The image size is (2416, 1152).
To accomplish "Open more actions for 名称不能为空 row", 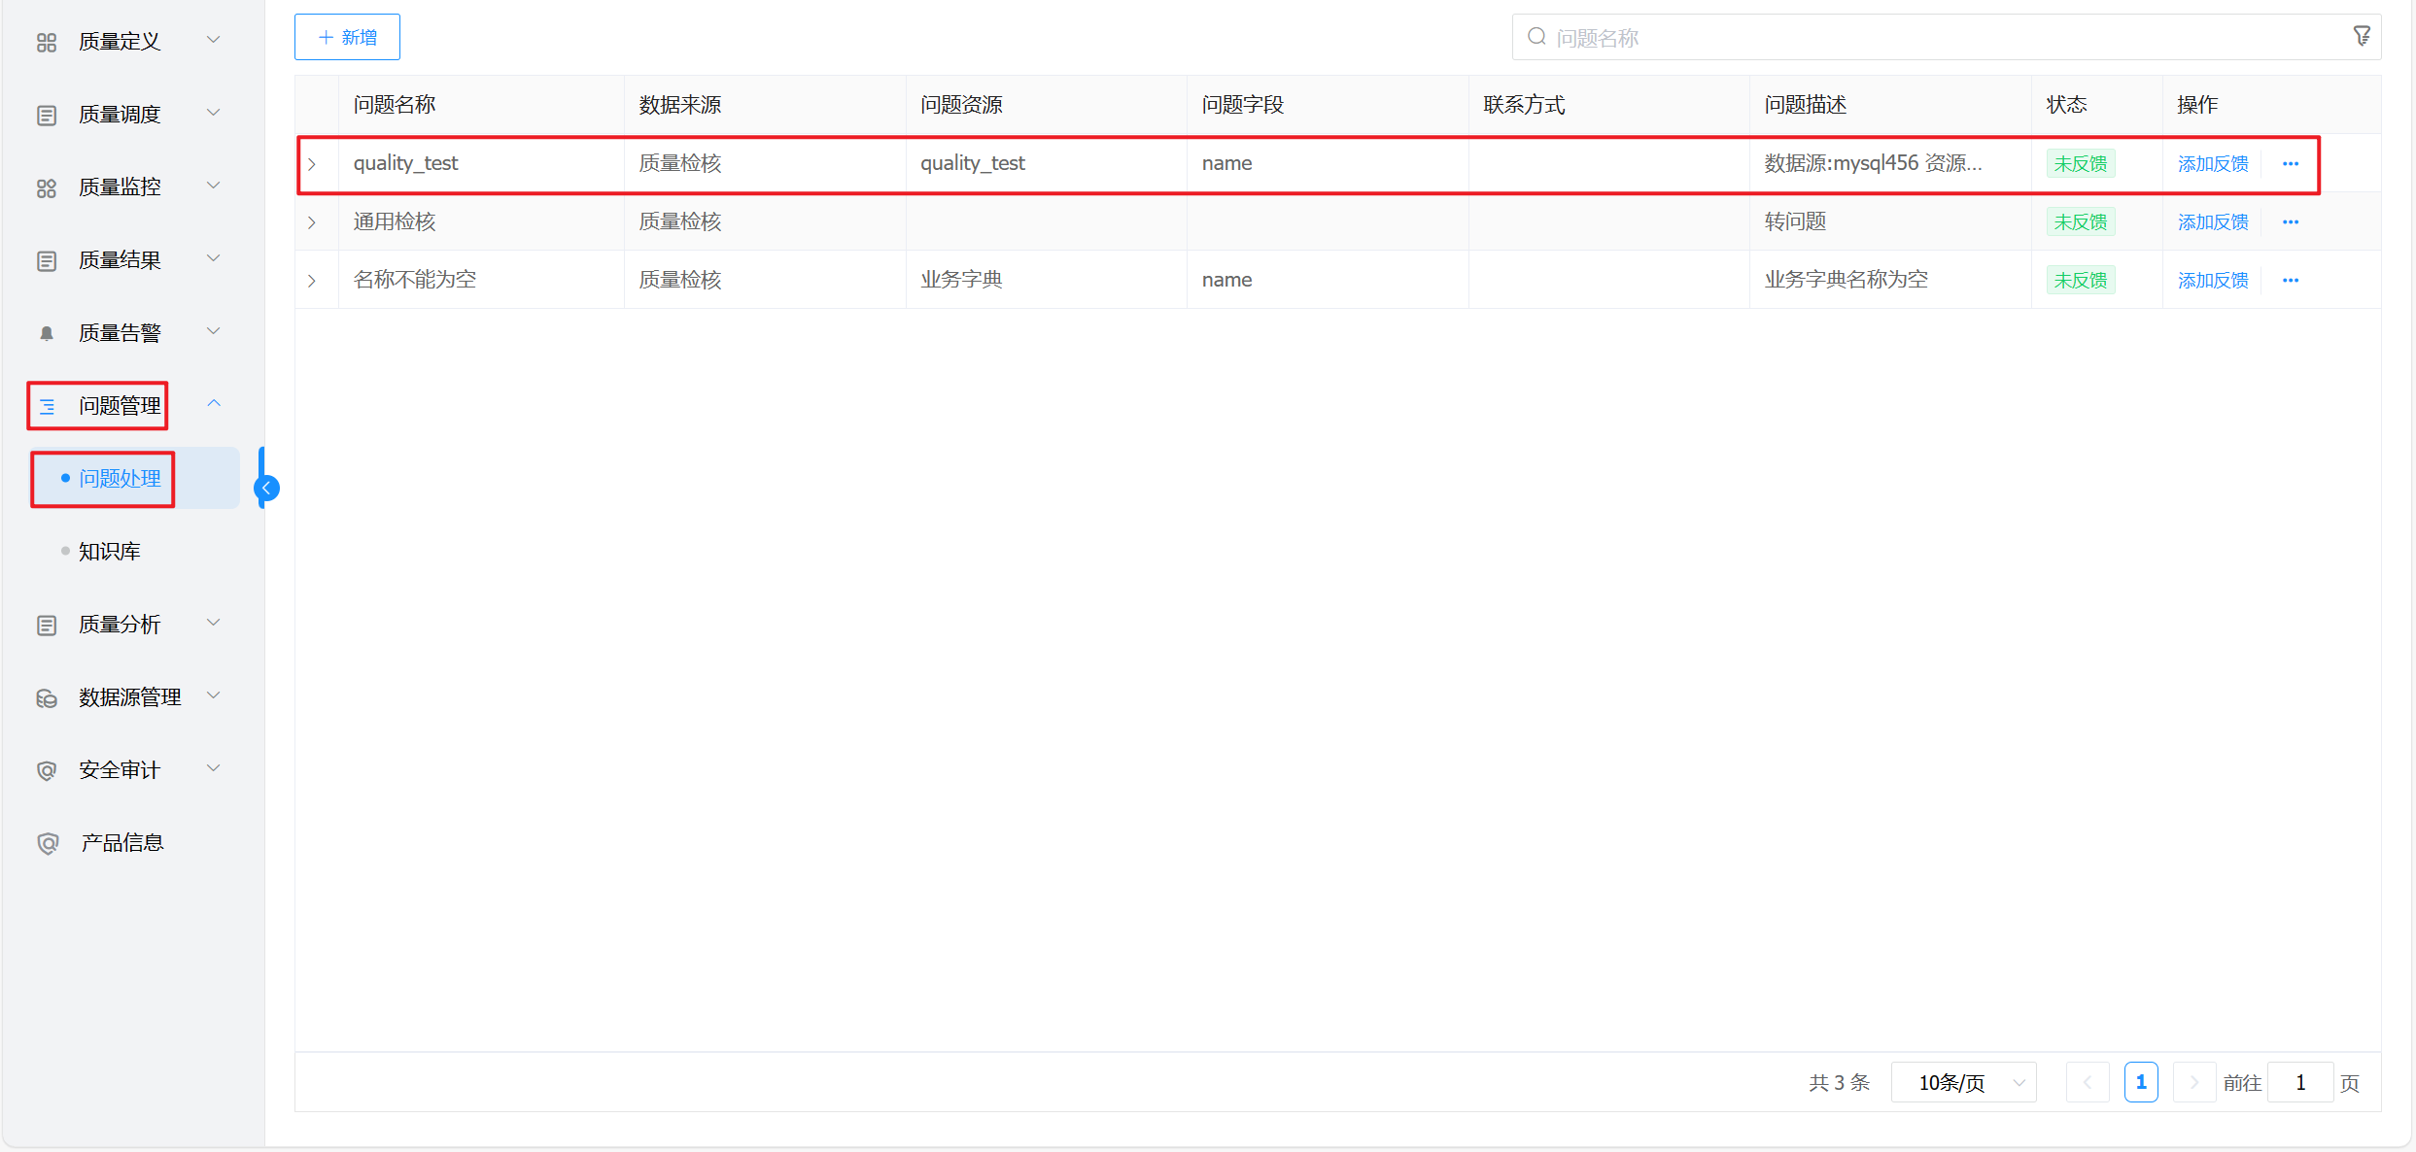I will [x=2290, y=281].
